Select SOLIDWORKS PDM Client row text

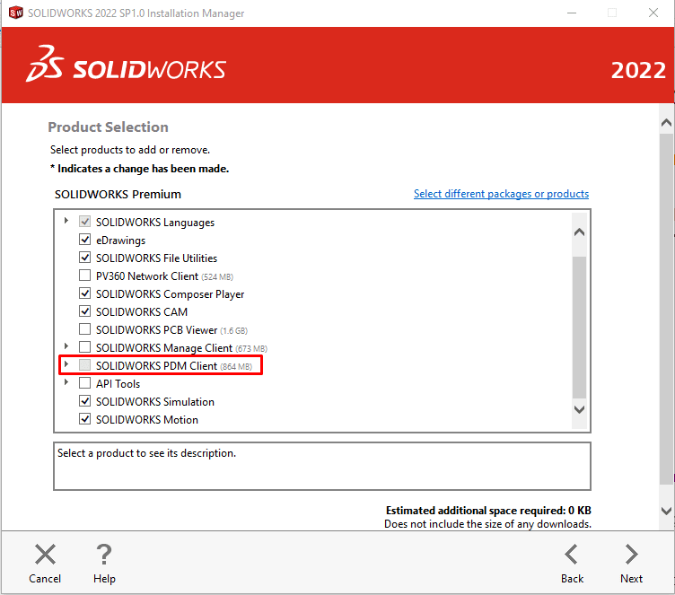tap(174, 366)
